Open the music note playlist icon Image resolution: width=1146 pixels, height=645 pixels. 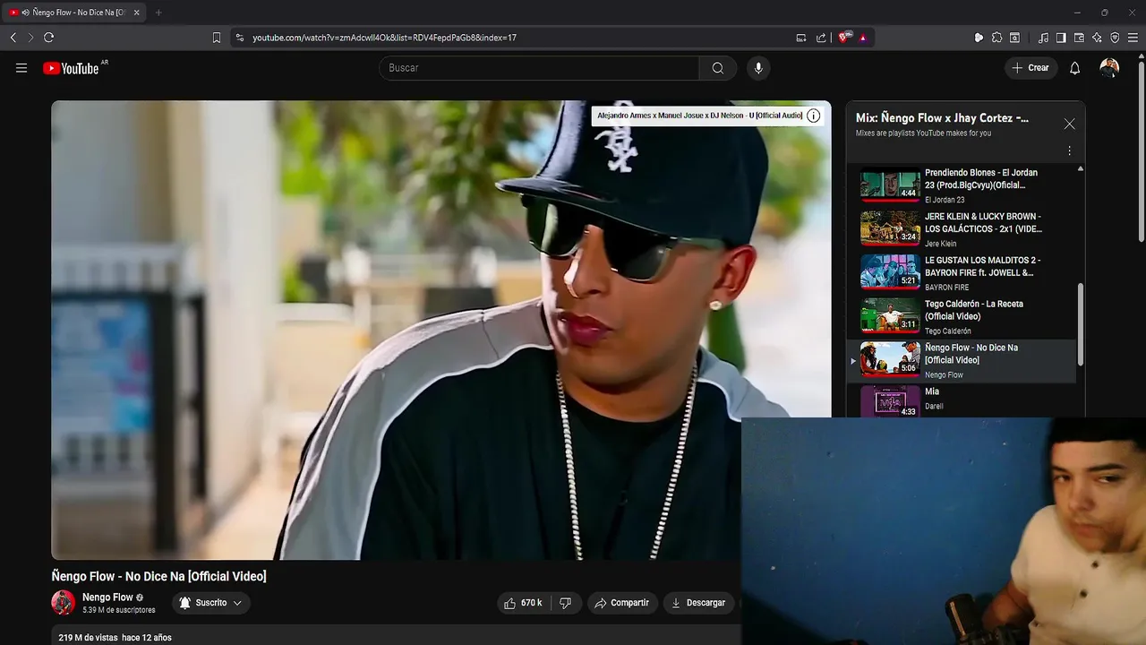coord(1043,38)
